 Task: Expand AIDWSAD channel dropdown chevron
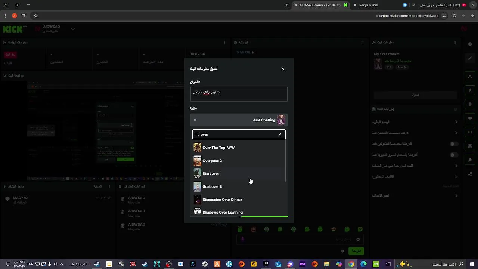73,29
